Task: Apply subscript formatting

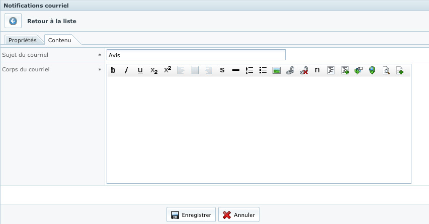Action: coord(154,70)
